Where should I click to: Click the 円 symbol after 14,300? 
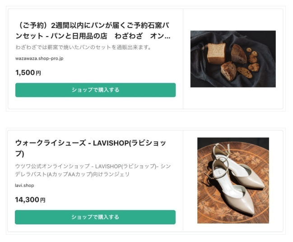43,200
